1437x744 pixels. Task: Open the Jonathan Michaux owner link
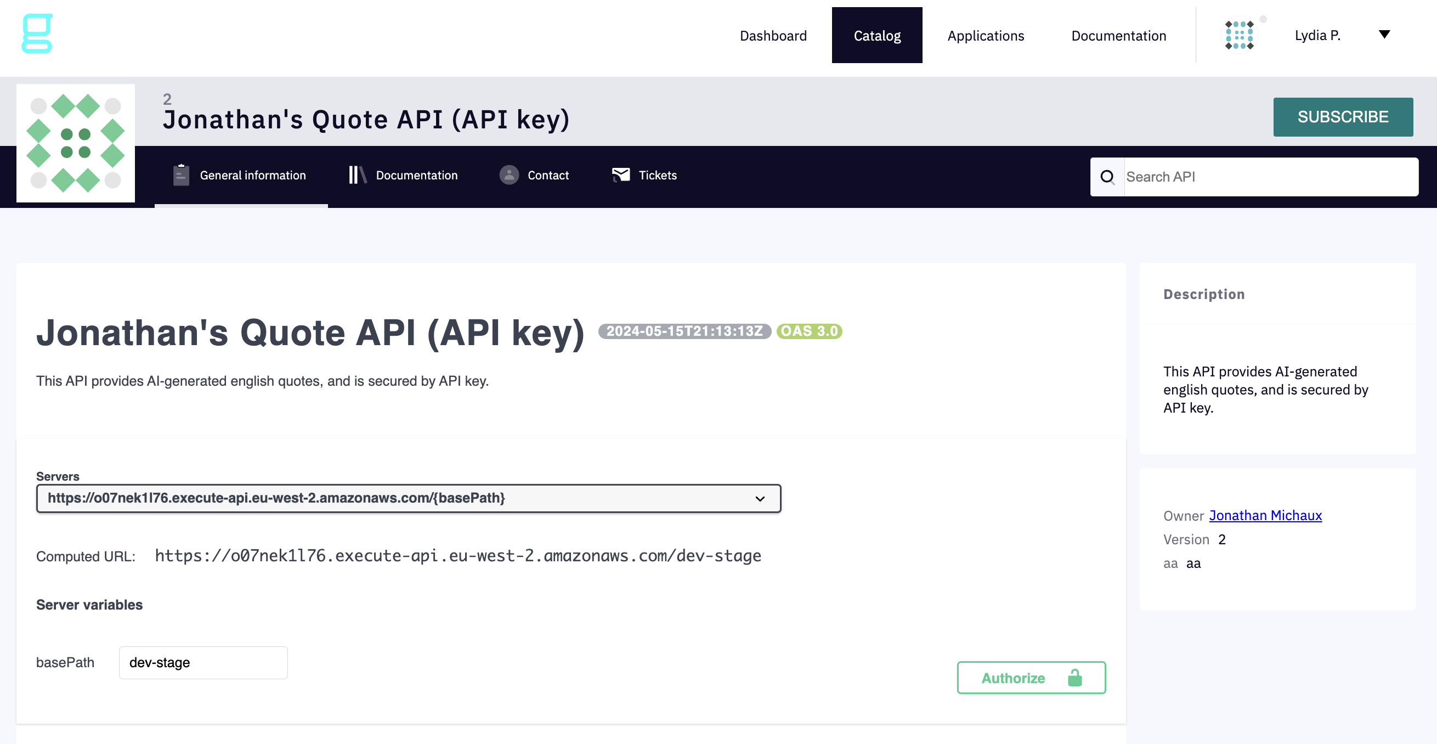pyautogui.click(x=1265, y=515)
